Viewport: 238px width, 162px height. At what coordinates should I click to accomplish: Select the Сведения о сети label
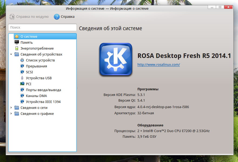[x=34, y=108]
